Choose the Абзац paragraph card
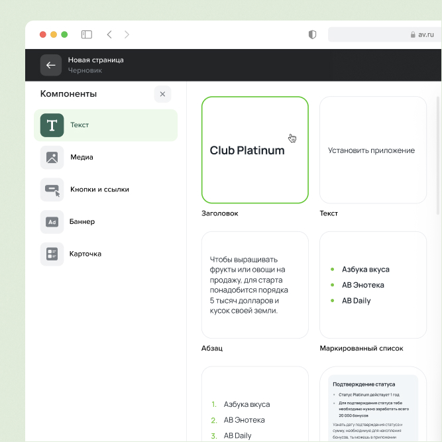 255,285
